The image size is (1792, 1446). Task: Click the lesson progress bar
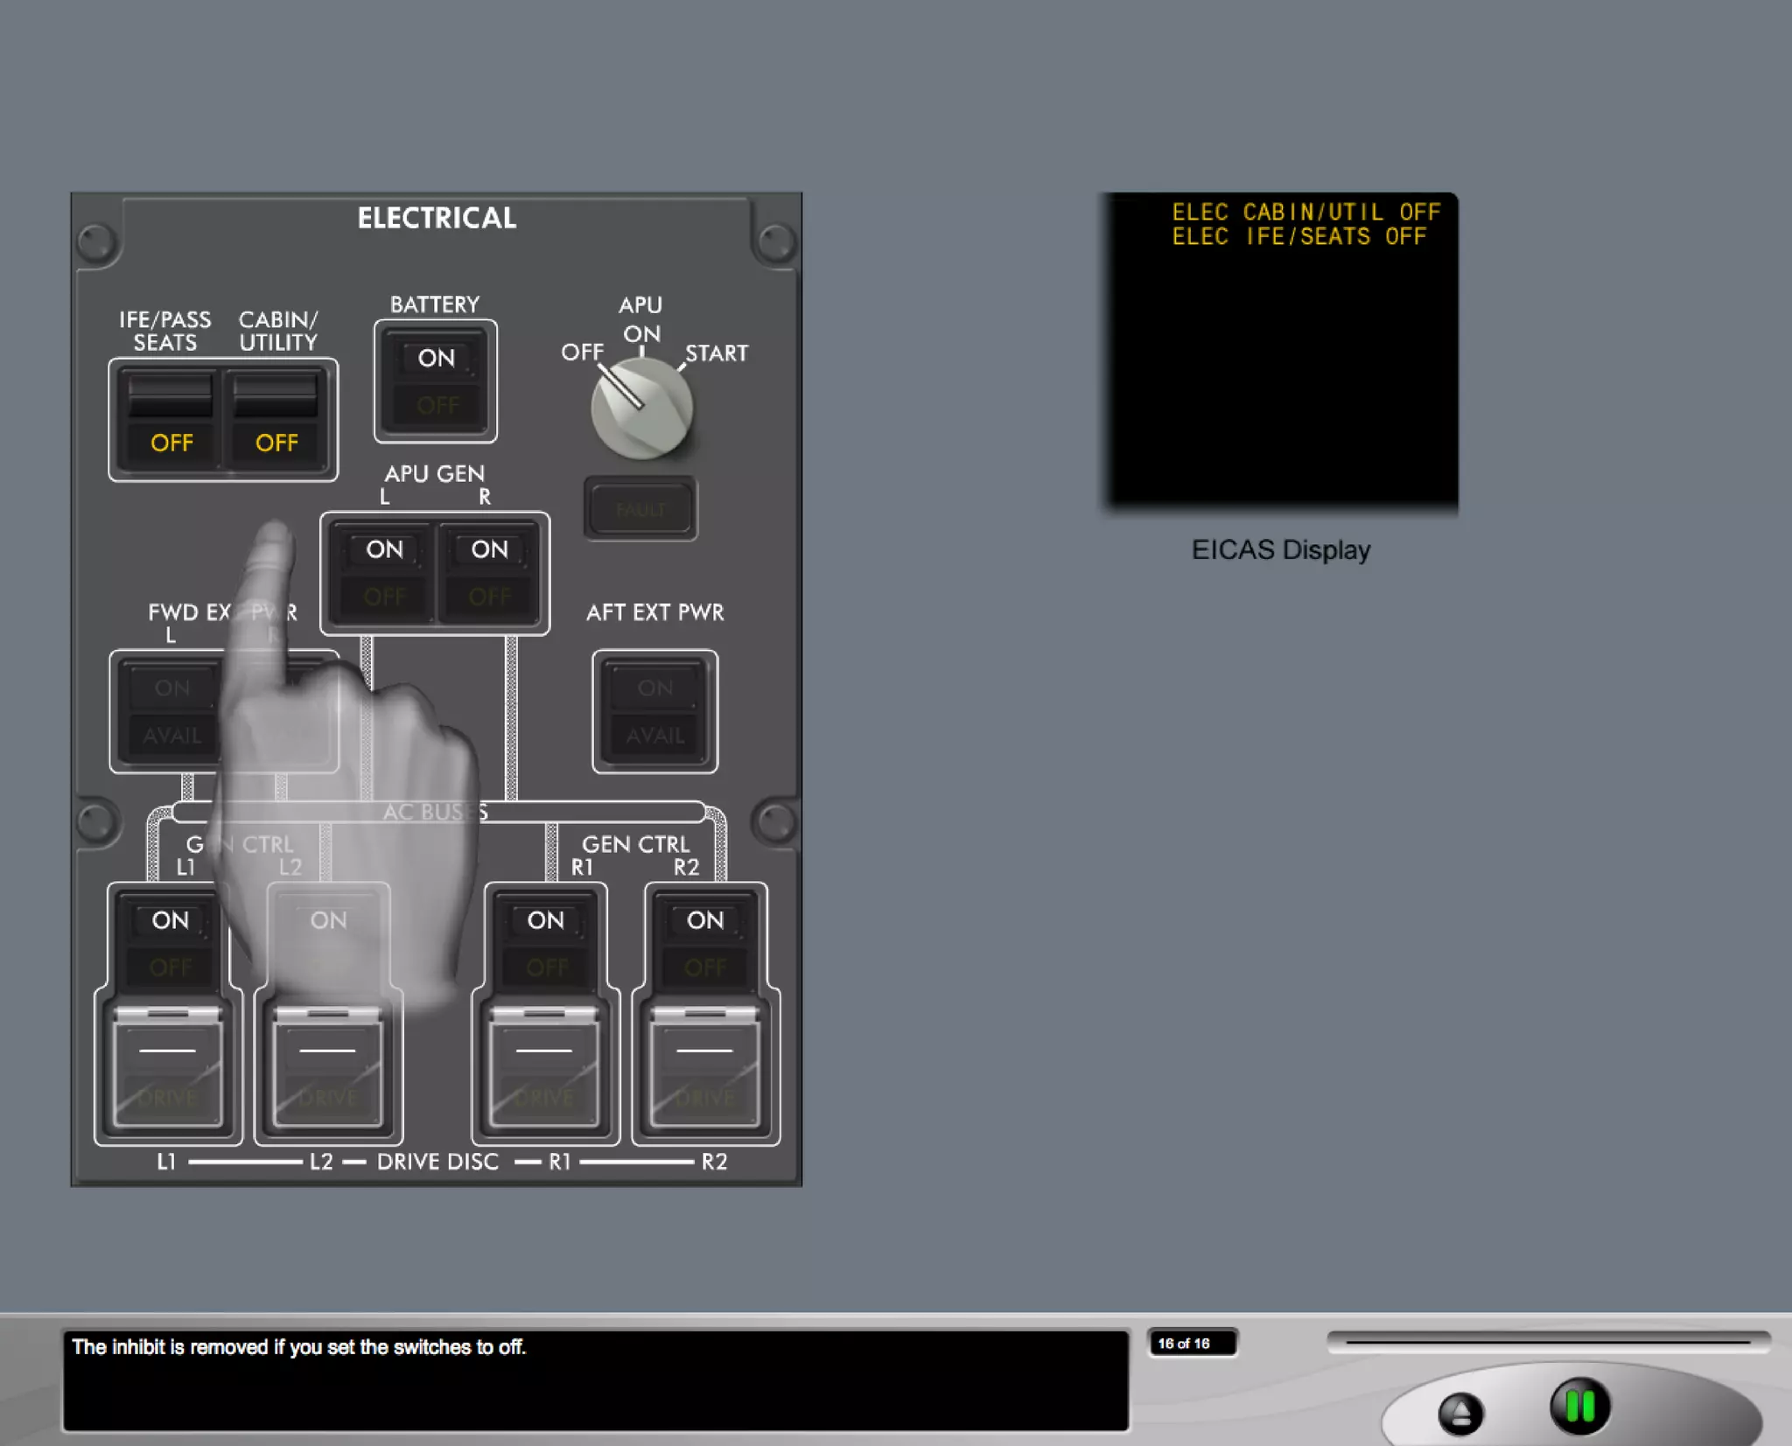pyautogui.click(x=1548, y=1341)
